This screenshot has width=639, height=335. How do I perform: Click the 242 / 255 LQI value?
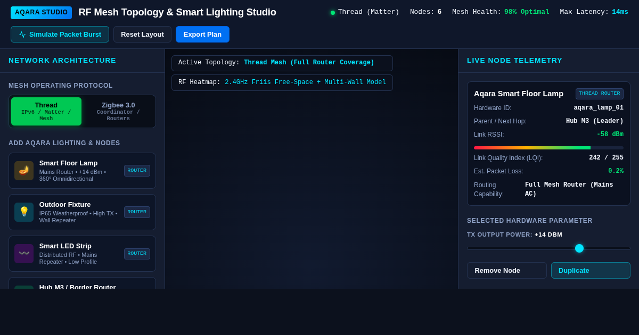coord(606,158)
